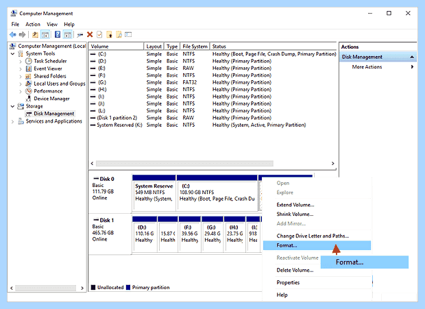The width and height of the screenshot is (425, 309).
Task: Click the blue Primary partition legend swatch
Action: tap(128, 287)
